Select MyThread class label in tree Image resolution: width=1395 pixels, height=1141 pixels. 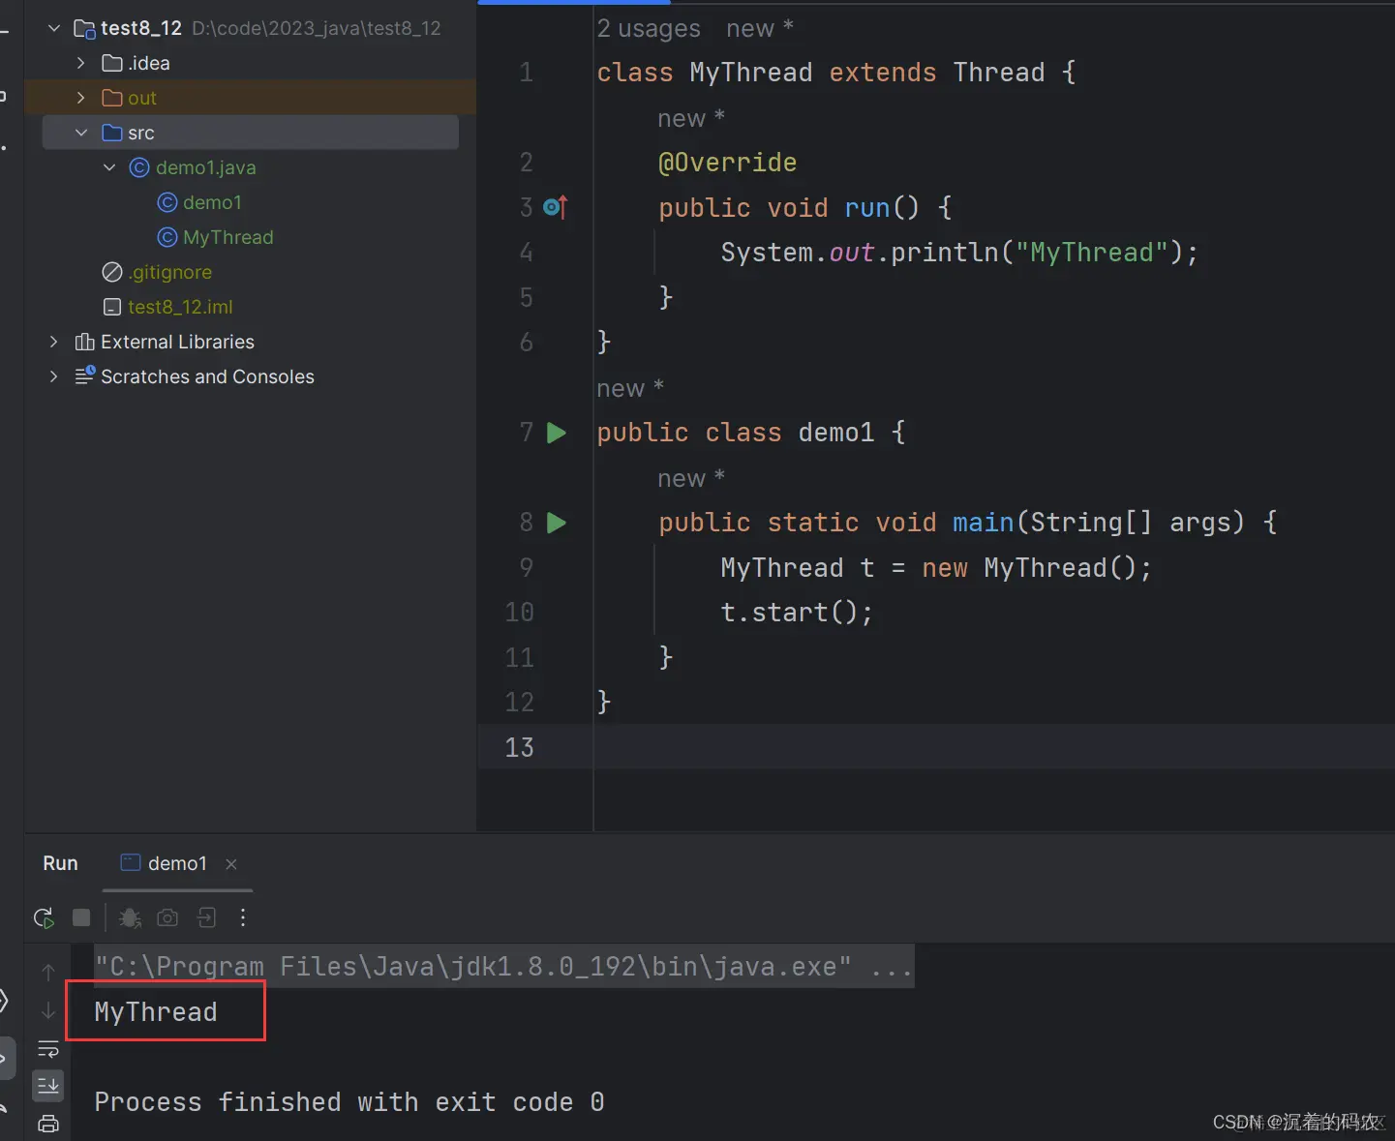[228, 237]
